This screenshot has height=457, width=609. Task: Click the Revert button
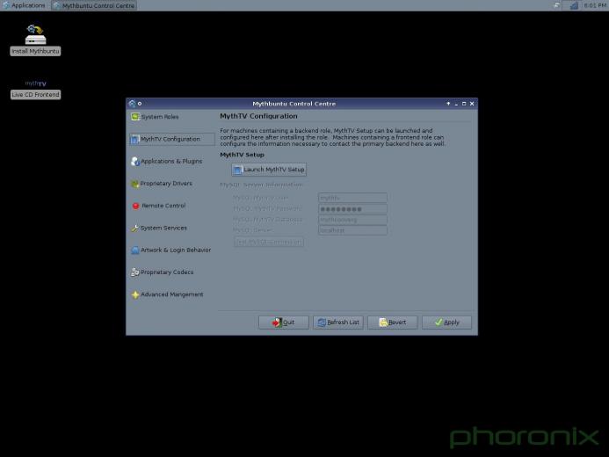point(392,323)
